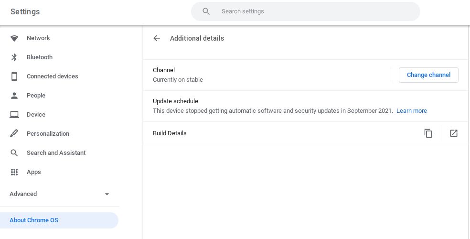The height and width of the screenshot is (239, 470).
Task: Open the Device section
Action: [36, 115]
